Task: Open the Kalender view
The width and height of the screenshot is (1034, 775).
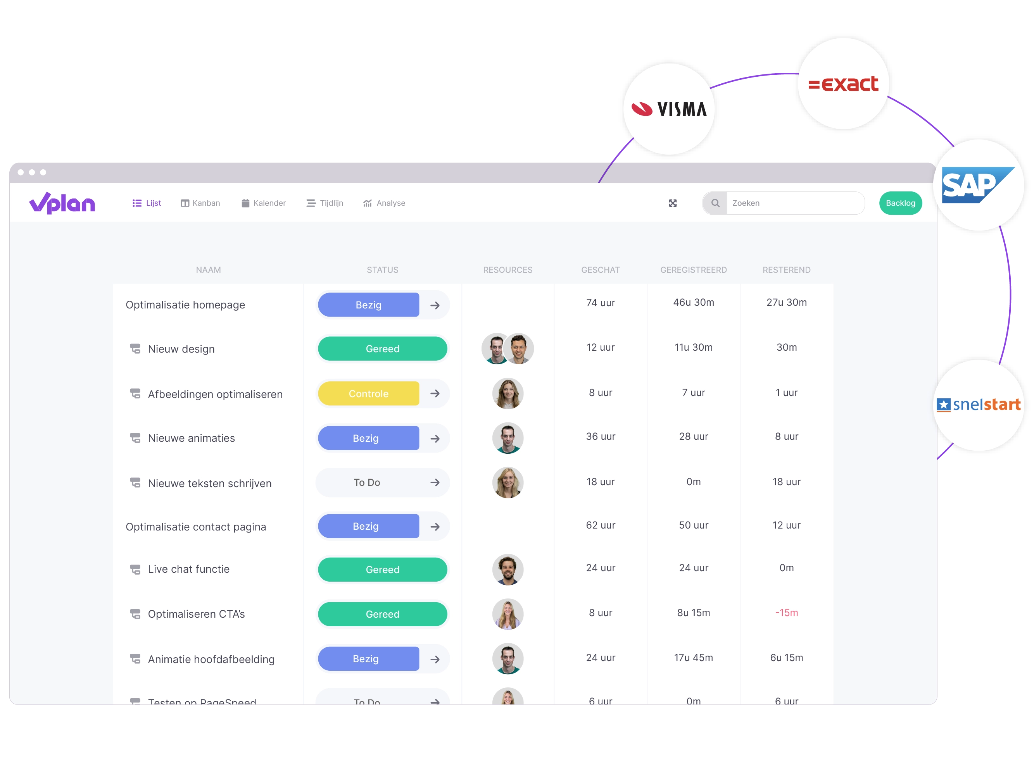Action: coord(264,203)
